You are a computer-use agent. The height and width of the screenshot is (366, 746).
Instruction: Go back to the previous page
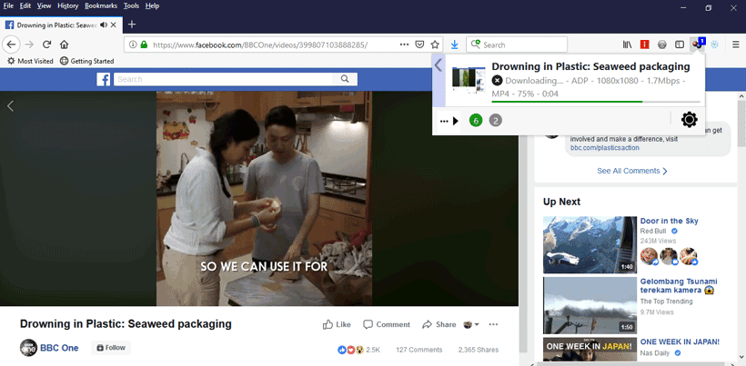[x=11, y=45]
